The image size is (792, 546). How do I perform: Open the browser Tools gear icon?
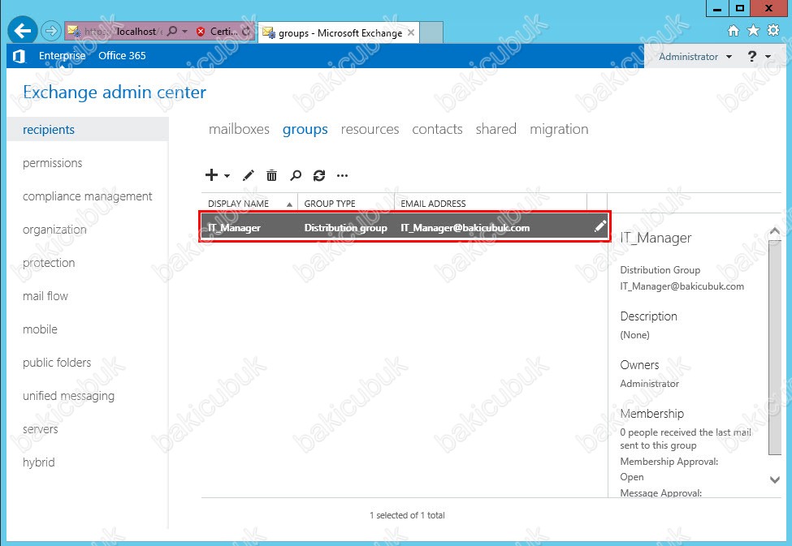(773, 30)
